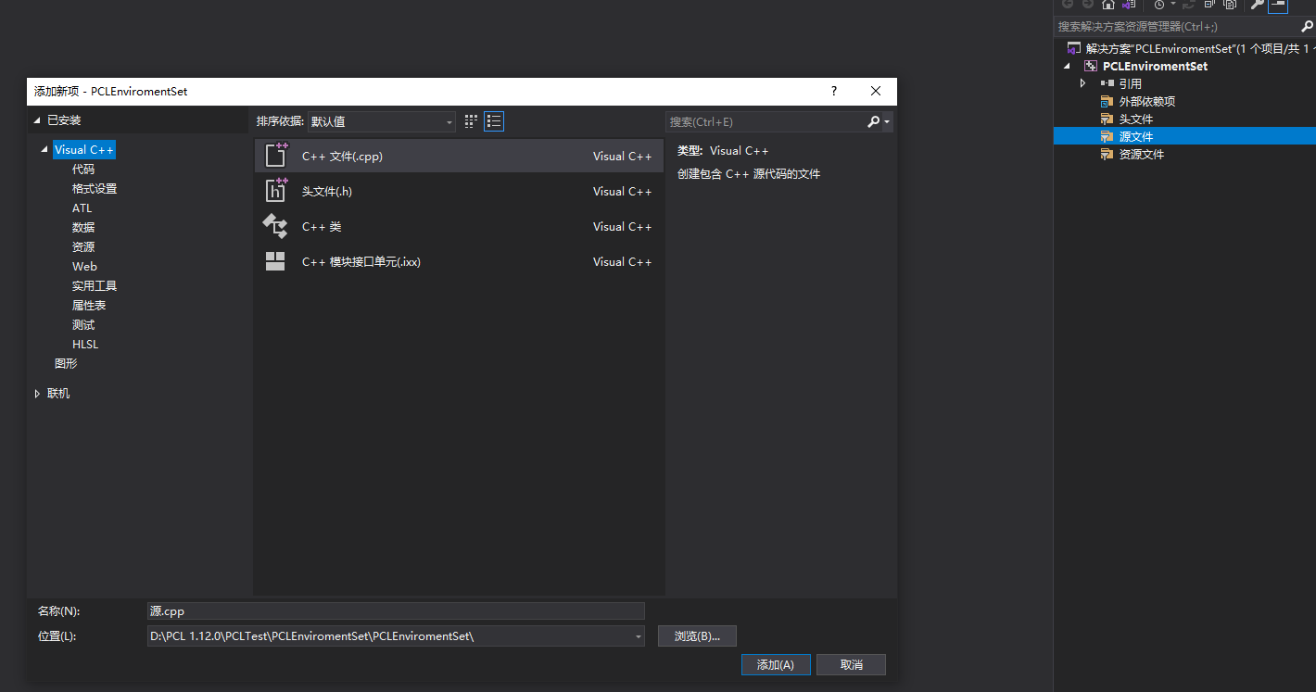Click the Home icon in Solution Explorer toolbar

[1108, 5]
